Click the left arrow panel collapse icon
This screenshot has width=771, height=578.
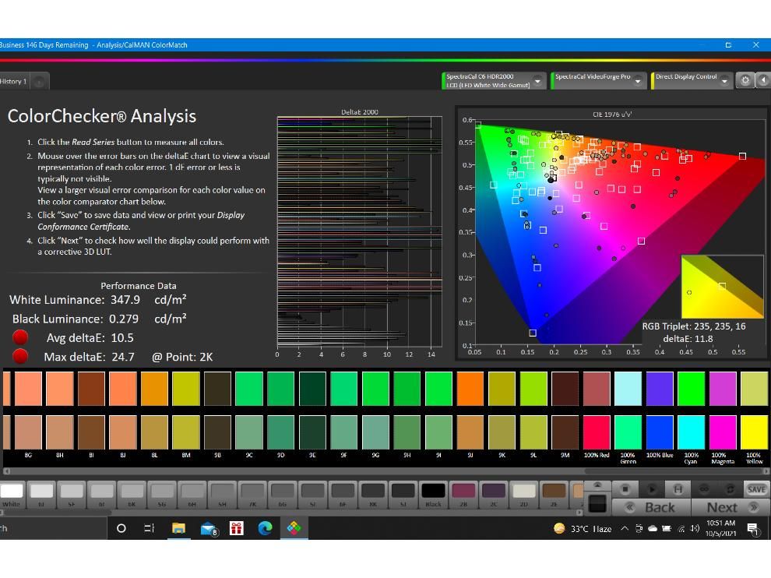pos(763,80)
